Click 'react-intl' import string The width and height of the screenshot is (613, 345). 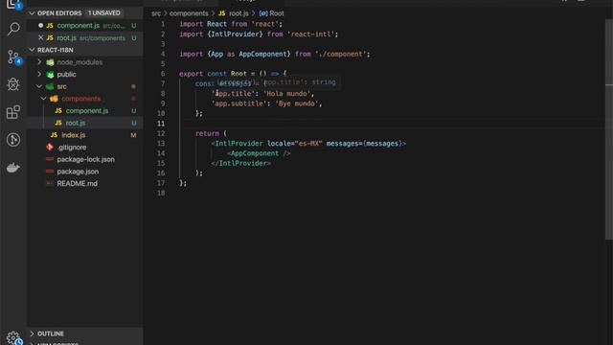click(312, 34)
